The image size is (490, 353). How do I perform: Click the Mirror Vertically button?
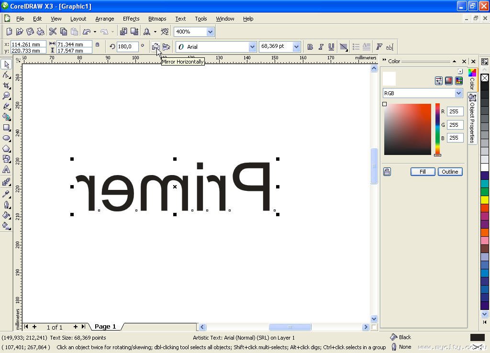pyautogui.click(x=166, y=46)
